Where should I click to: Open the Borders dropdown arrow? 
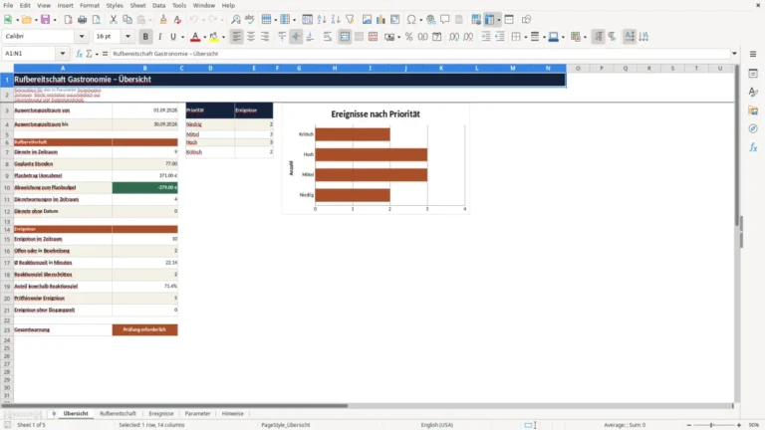point(526,37)
